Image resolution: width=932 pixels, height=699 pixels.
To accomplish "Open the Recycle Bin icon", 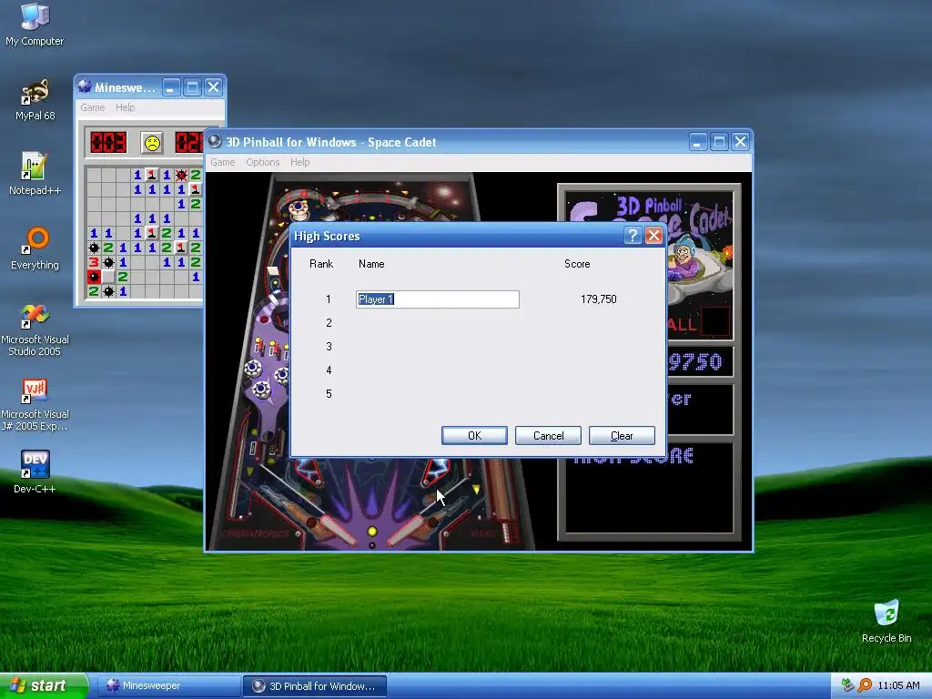I will point(886,621).
